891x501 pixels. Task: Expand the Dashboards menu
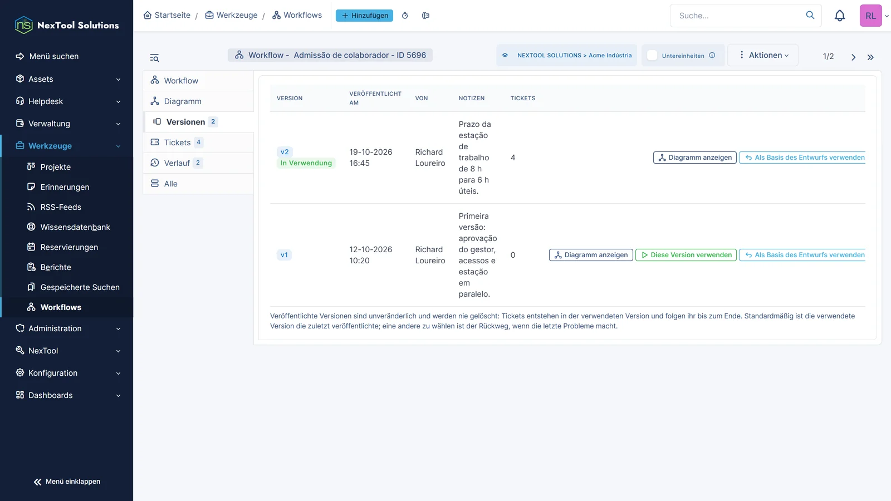[x=67, y=395]
